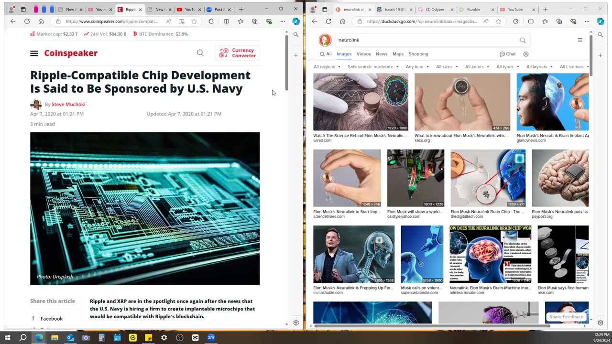Go back in the Coinspeaker browser window

click(13, 21)
